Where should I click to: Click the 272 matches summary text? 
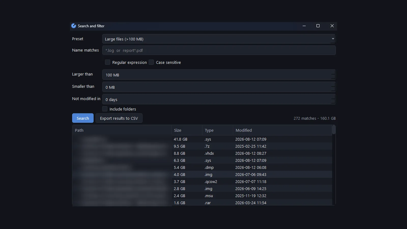tap(315, 118)
